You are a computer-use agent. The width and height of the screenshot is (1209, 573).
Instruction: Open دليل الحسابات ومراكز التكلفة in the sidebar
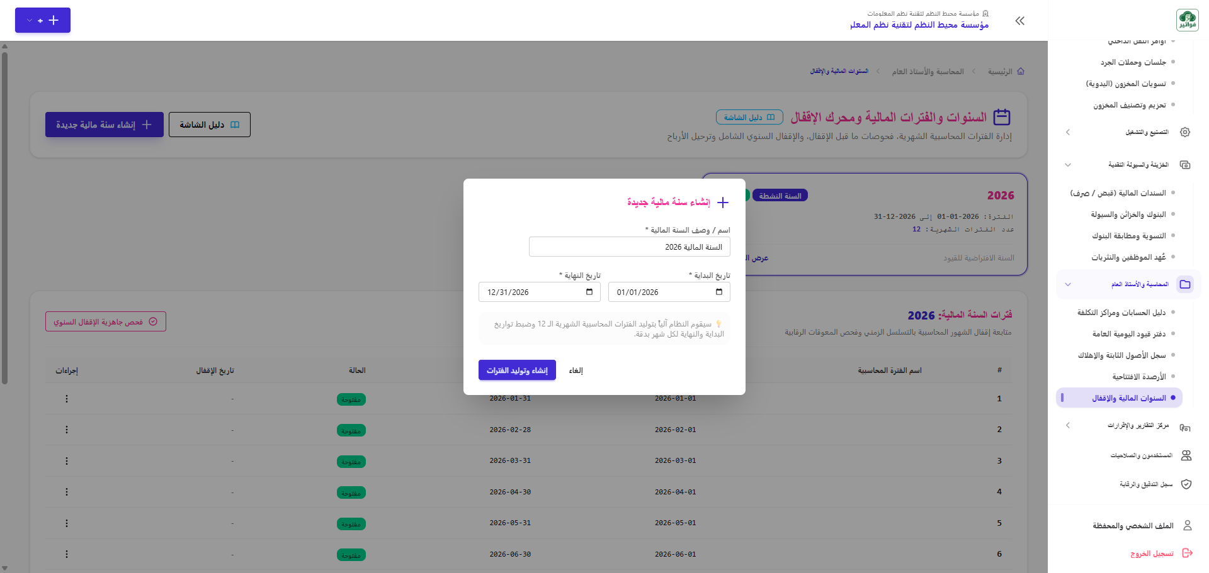tap(1121, 313)
